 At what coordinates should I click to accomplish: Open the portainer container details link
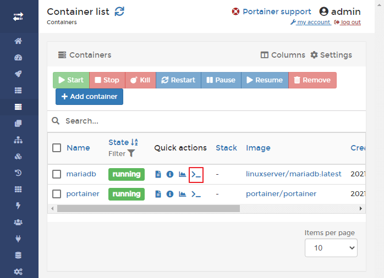tap(83, 194)
